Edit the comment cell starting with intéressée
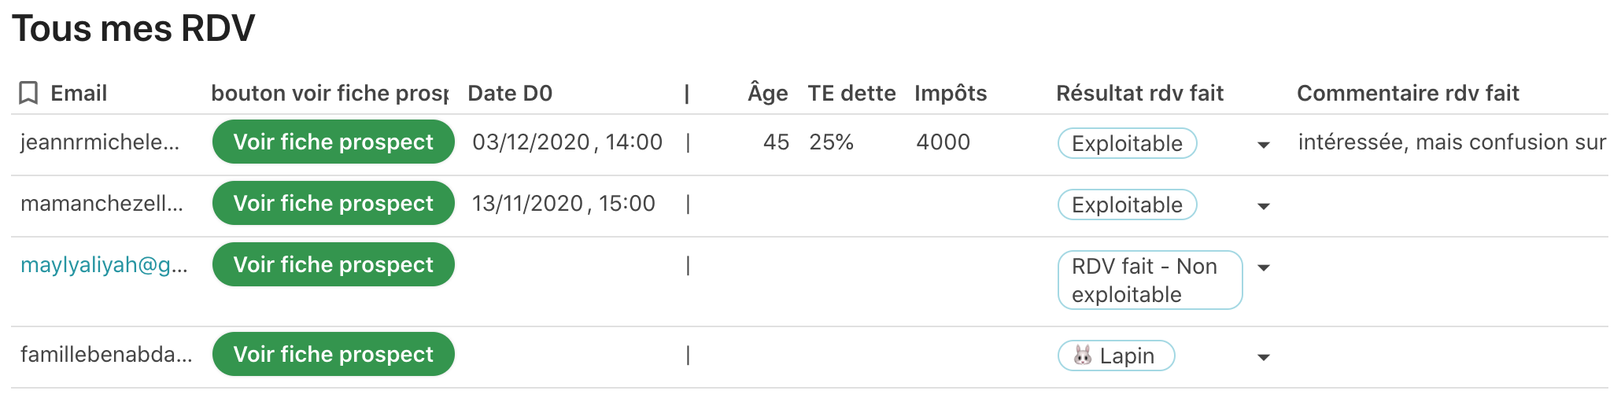The width and height of the screenshot is (1621, 398). click(x=1452, y=142)
